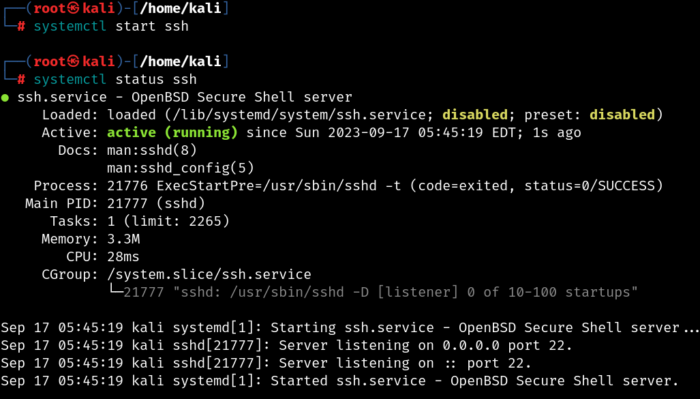Screen dimensions: 700x399
Task: Click the red hash prompt before 'systemctl start'
Action: (21, 27)
